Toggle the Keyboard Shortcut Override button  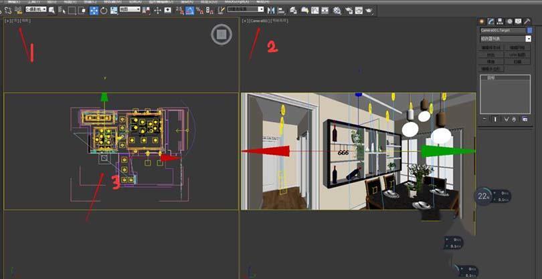coord(168,11)
